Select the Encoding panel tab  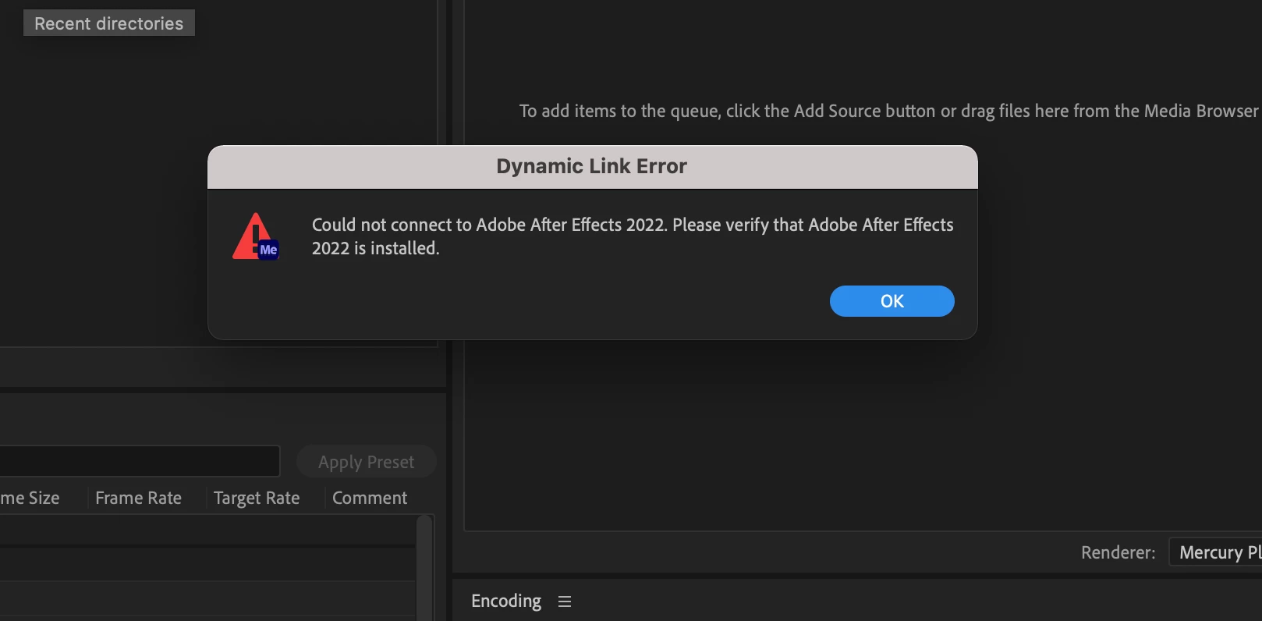coord(506,601)
